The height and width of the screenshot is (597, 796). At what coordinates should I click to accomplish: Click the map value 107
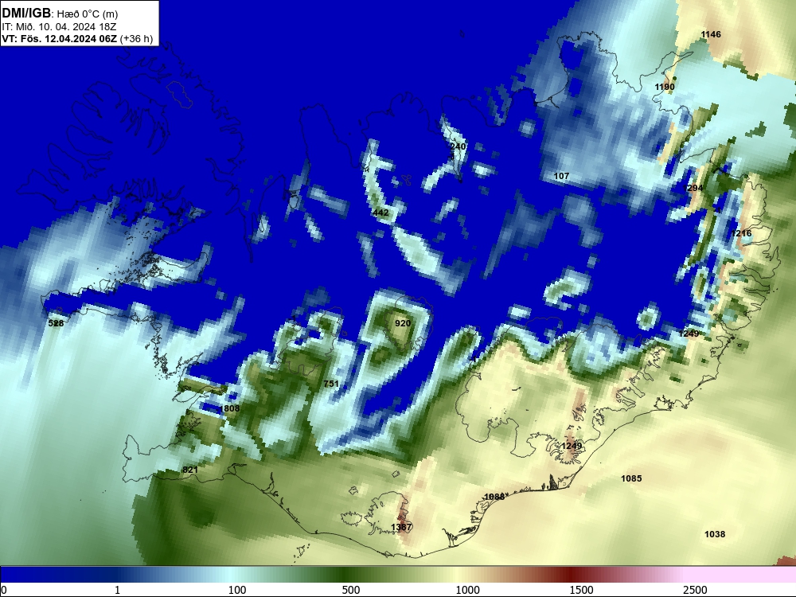point(561,176)
